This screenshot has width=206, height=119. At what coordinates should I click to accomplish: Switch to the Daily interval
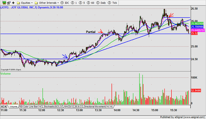[x=101, y=3]
